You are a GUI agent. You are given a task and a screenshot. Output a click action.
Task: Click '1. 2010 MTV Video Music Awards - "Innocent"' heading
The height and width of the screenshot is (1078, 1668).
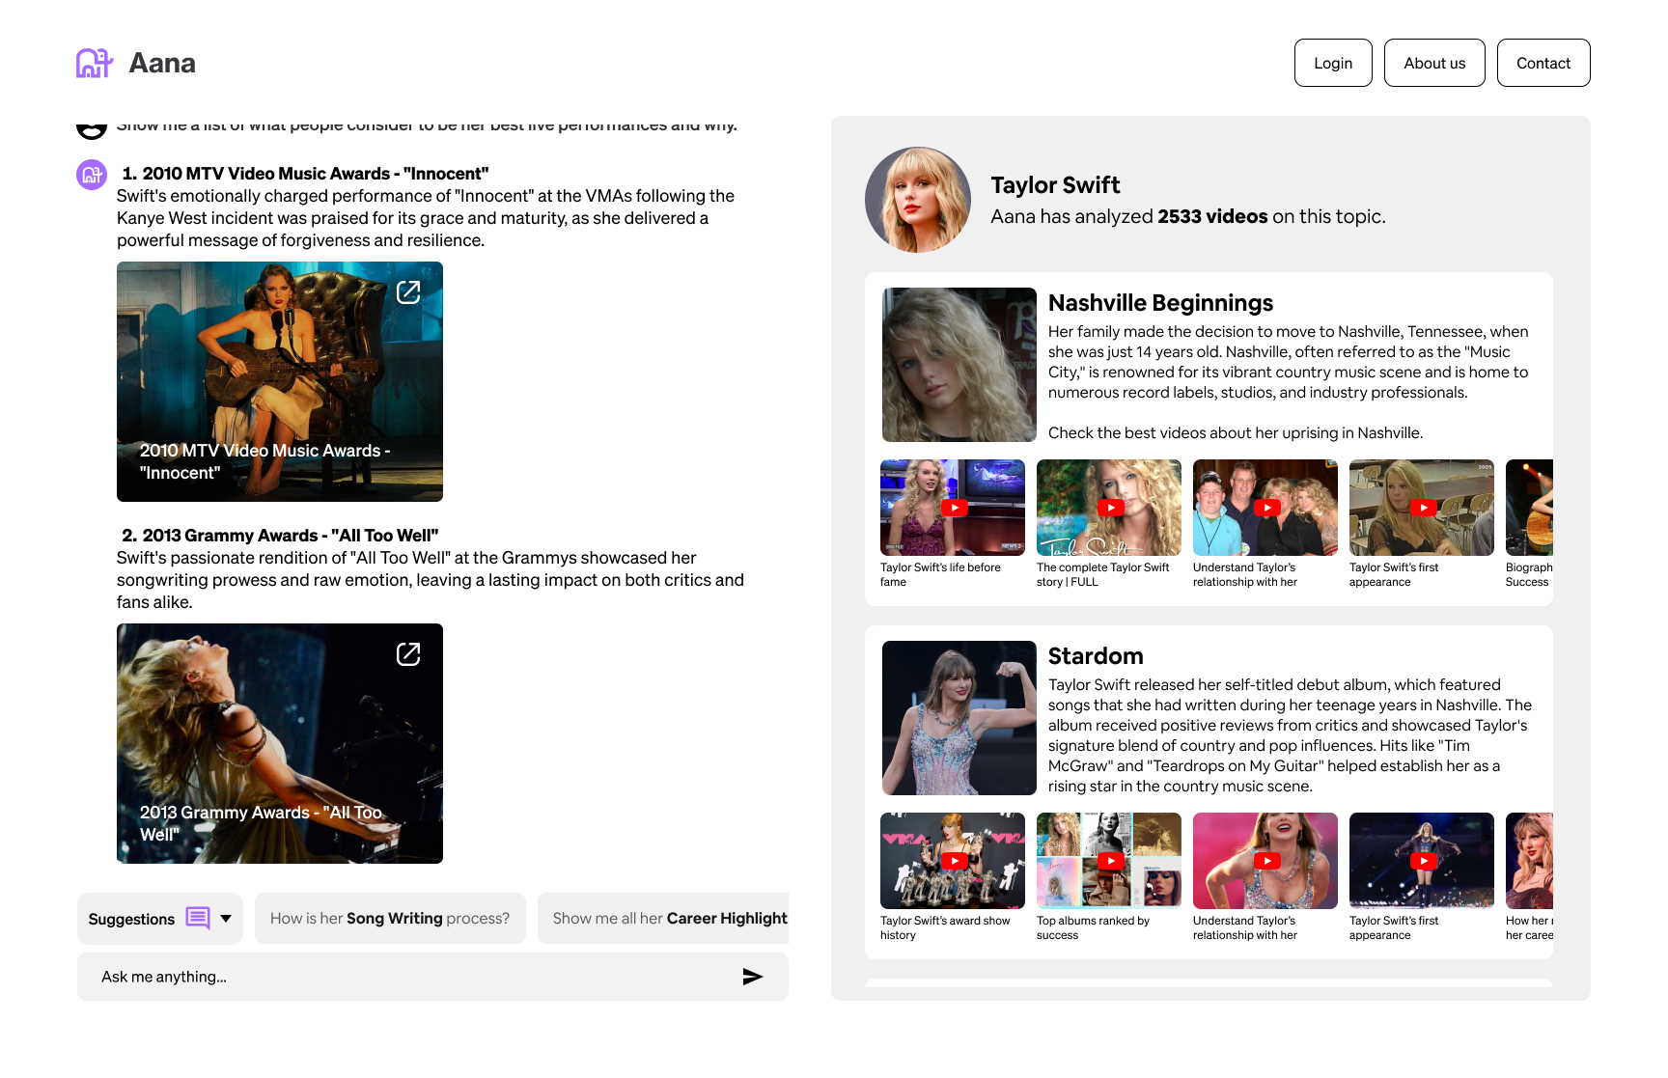(305, 174)
